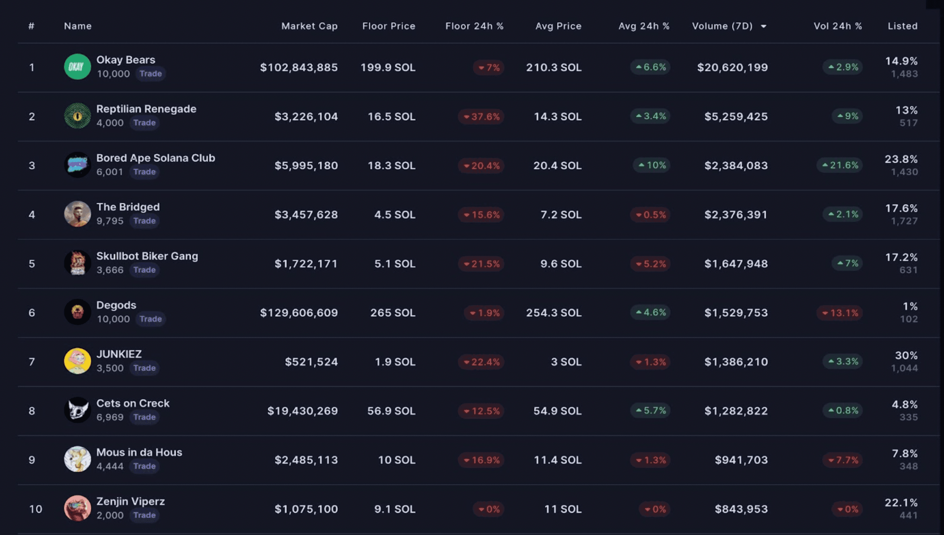Screen dimensions: 944x535
Task: Click The Bridged collection avatar
Action: [77, 214]
